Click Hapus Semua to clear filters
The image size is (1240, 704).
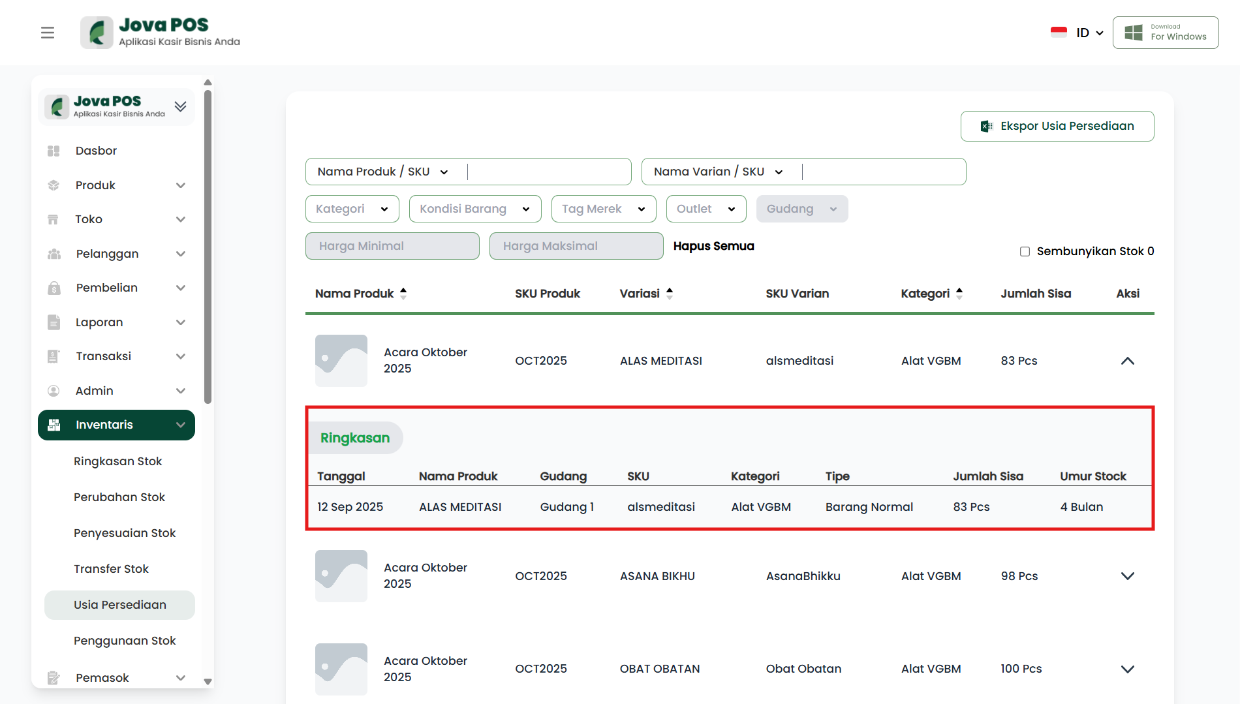point(713,246)
